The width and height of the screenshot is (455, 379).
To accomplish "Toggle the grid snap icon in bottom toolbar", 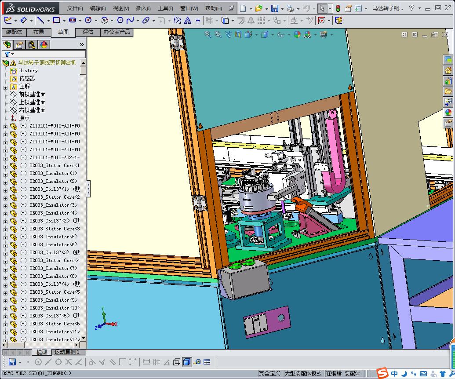I will coord(157,362).
